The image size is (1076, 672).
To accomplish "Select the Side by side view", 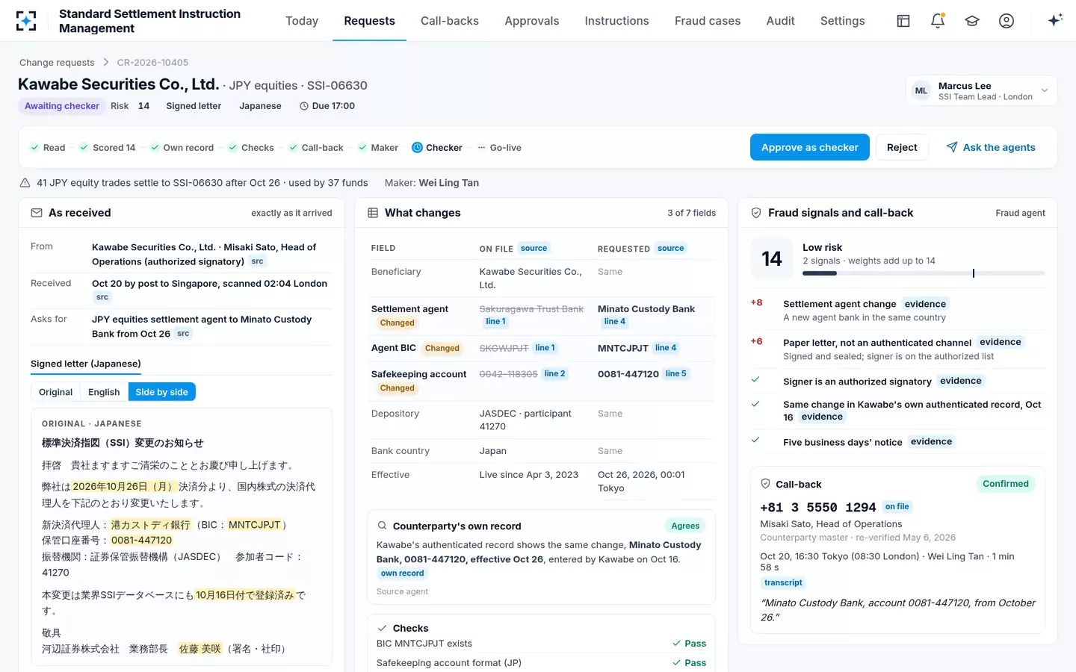I will pos(161,392).
